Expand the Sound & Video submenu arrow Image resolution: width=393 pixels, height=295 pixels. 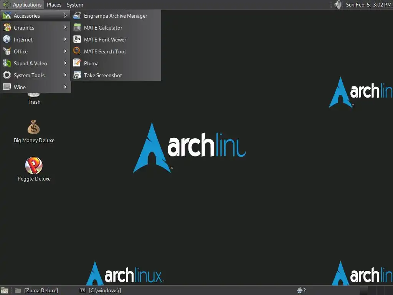(65, 63)
